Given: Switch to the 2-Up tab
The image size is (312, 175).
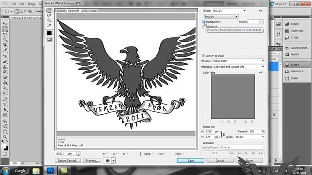Looking at the screenshot, I should 85,11.
